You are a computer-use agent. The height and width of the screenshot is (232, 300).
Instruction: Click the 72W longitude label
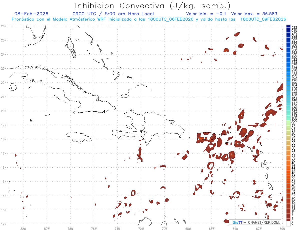(141, 228)
